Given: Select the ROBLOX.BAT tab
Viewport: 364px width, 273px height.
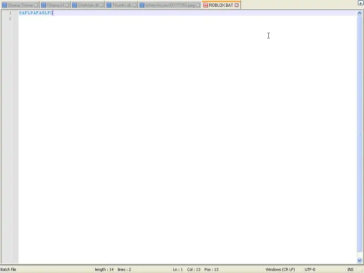Looking at the screenshot, I should (x=221, y=5).
